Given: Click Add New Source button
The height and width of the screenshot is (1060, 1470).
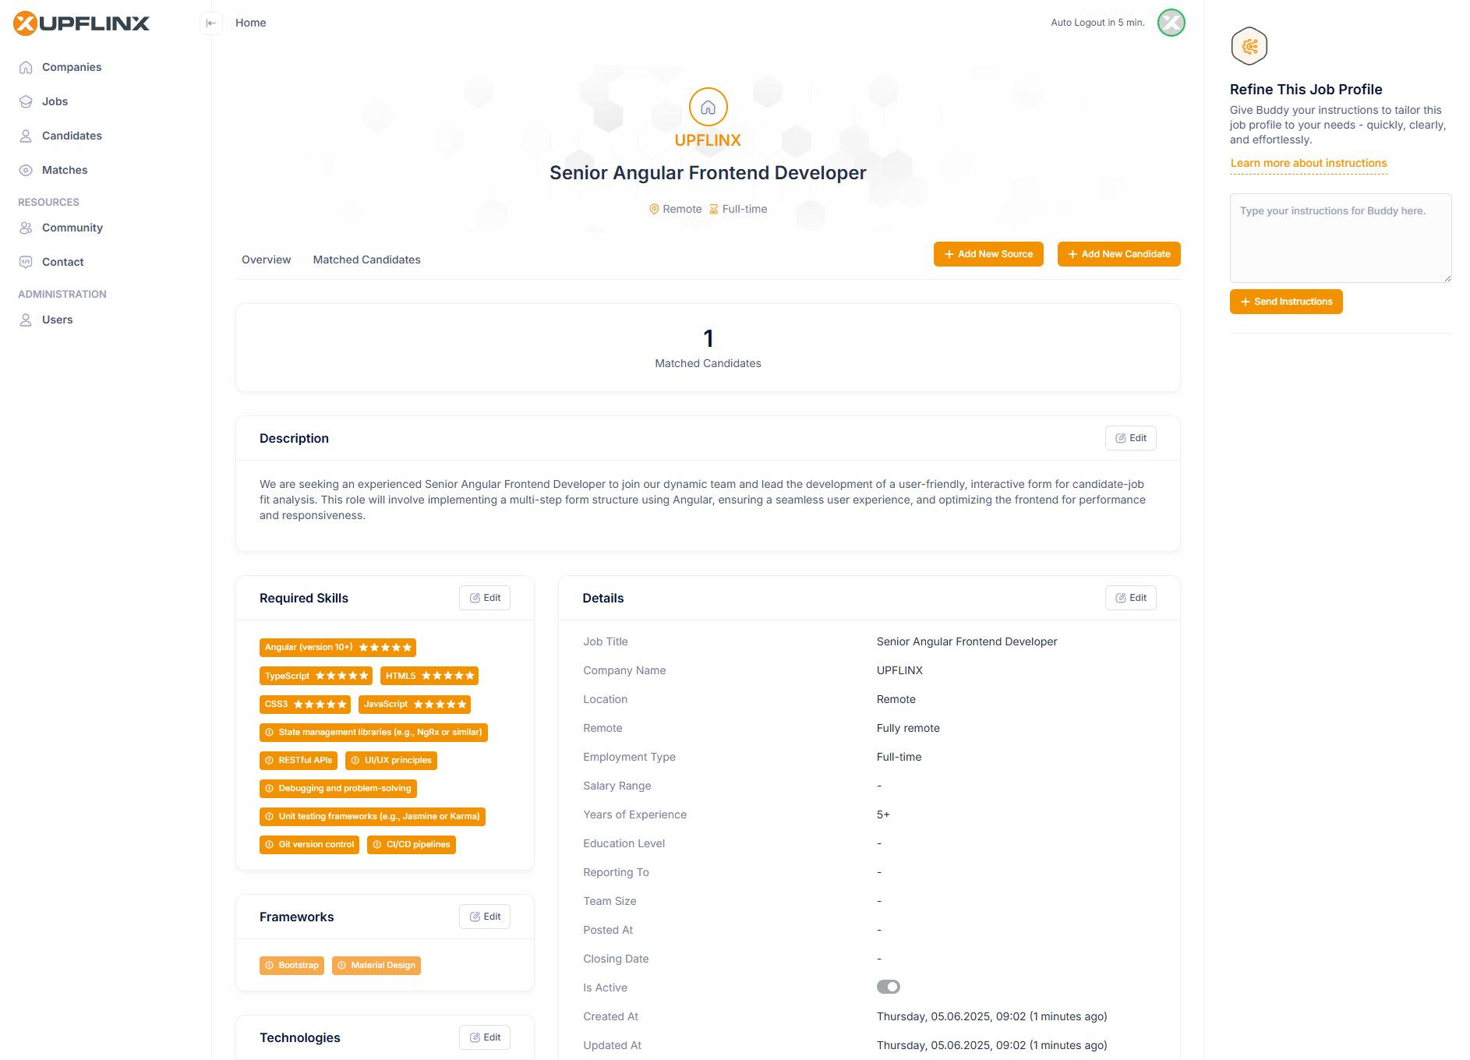Looking at the screenshot, I should click(x=988, y=254).
